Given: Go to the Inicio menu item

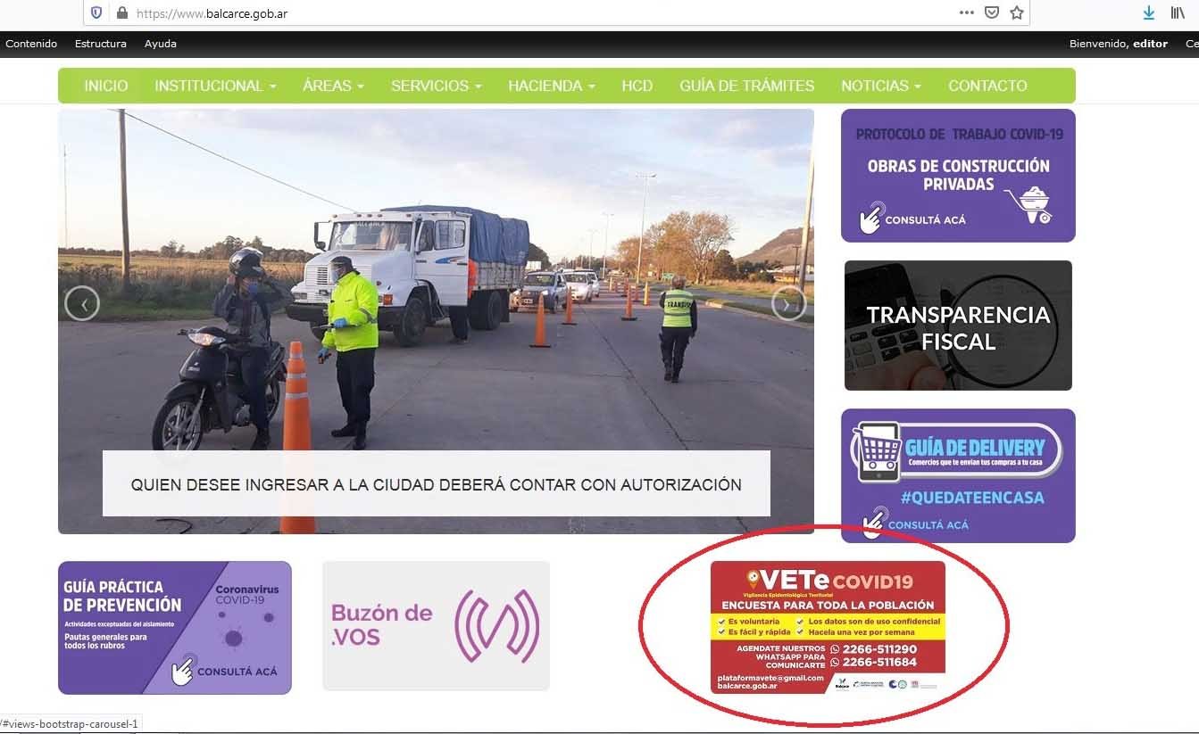Looking at the screenshot, I should coord(106,86).
